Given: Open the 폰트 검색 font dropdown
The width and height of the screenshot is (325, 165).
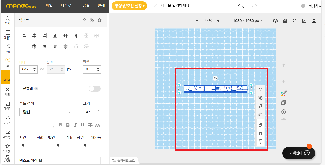Looking at the screenshot, I should pyautogui.click(x=47, y=112).
